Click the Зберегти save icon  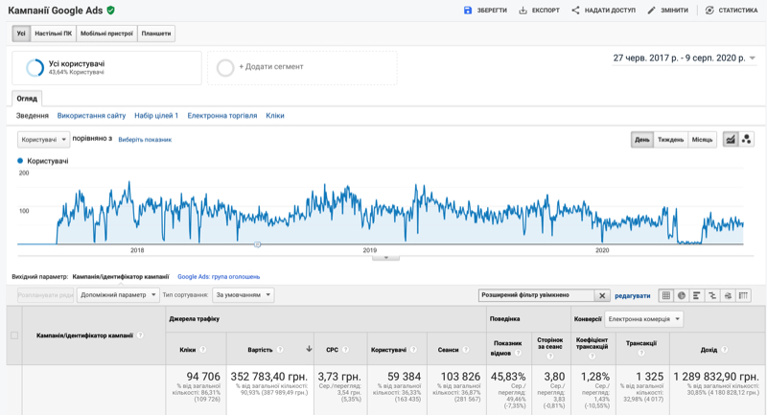(468, 11)
